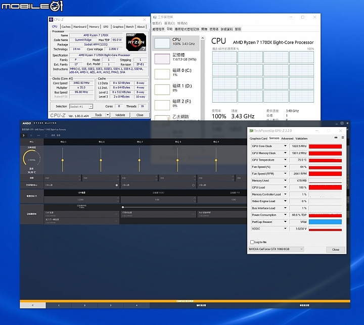This screenshot has width=364, height=325.
Task: Open the 選項(O) menu in Task Manager
Action: pos(169,23)
